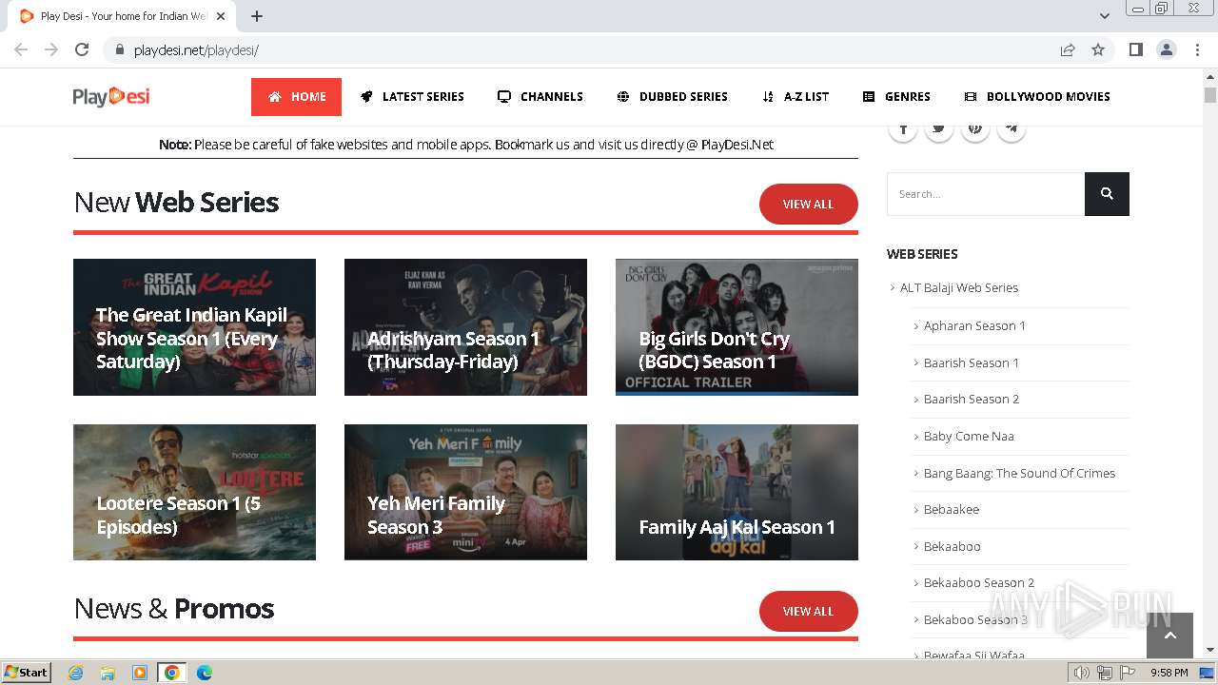Toggle Chrome side panel
Screen dimensions: 1218x685
tap(1135, 49)
